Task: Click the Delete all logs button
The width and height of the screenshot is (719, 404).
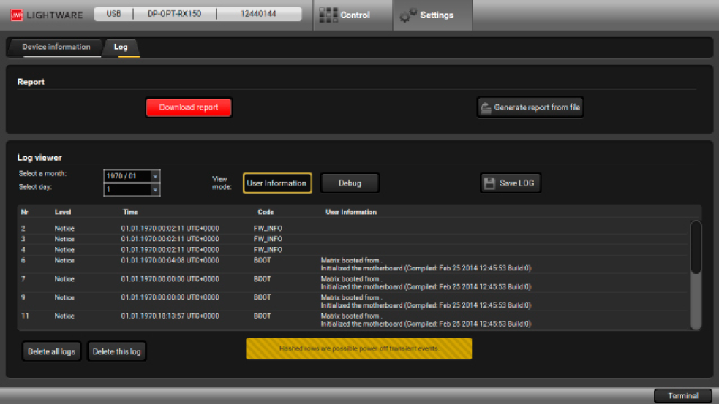Action: (51, 352)
